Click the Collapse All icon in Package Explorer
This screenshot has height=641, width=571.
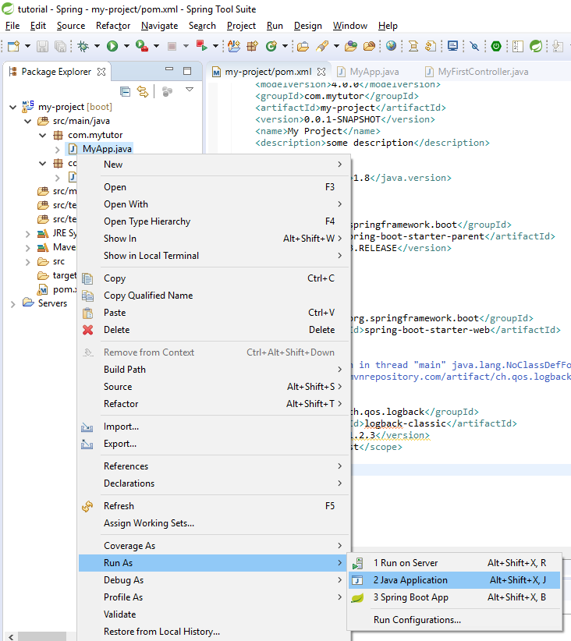coord(126,91)
